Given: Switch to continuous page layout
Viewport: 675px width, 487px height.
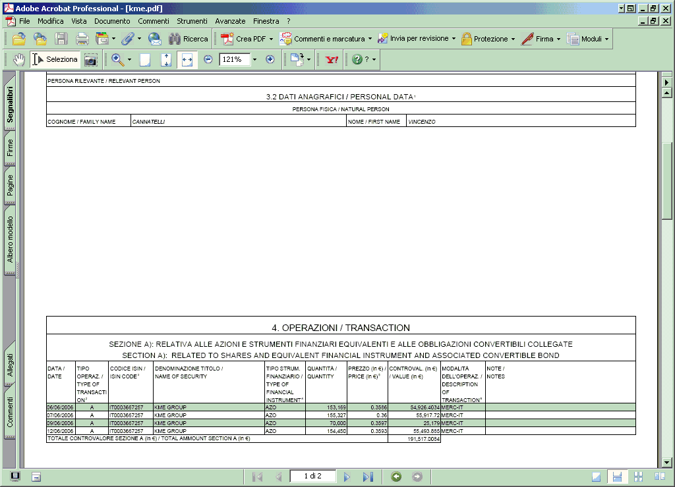Looking at the screenshot, I should point(618,476).
